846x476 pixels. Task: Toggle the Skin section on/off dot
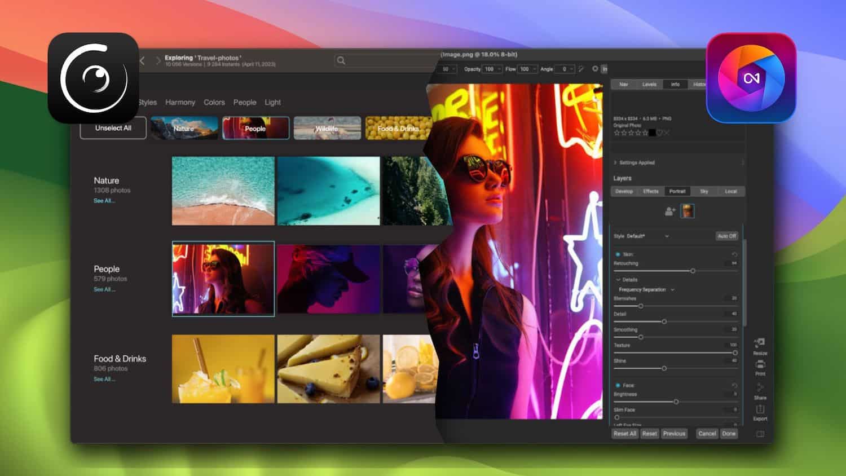pos(618,254)
